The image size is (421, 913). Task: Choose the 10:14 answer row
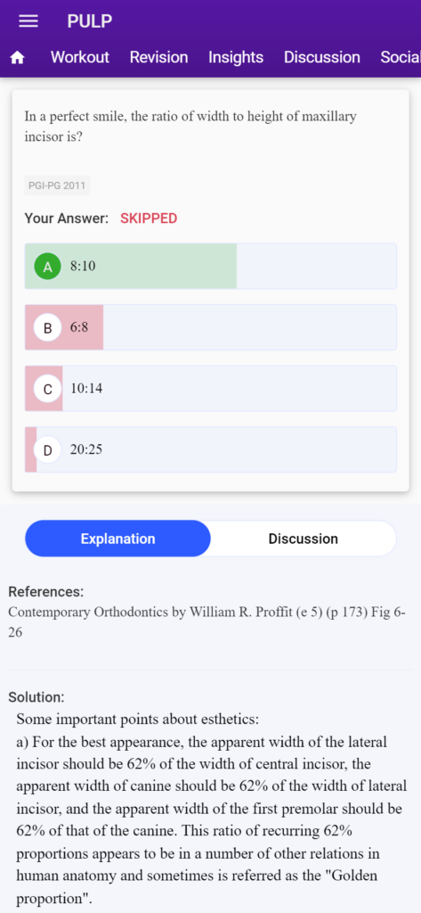click(x=210, y=389)
